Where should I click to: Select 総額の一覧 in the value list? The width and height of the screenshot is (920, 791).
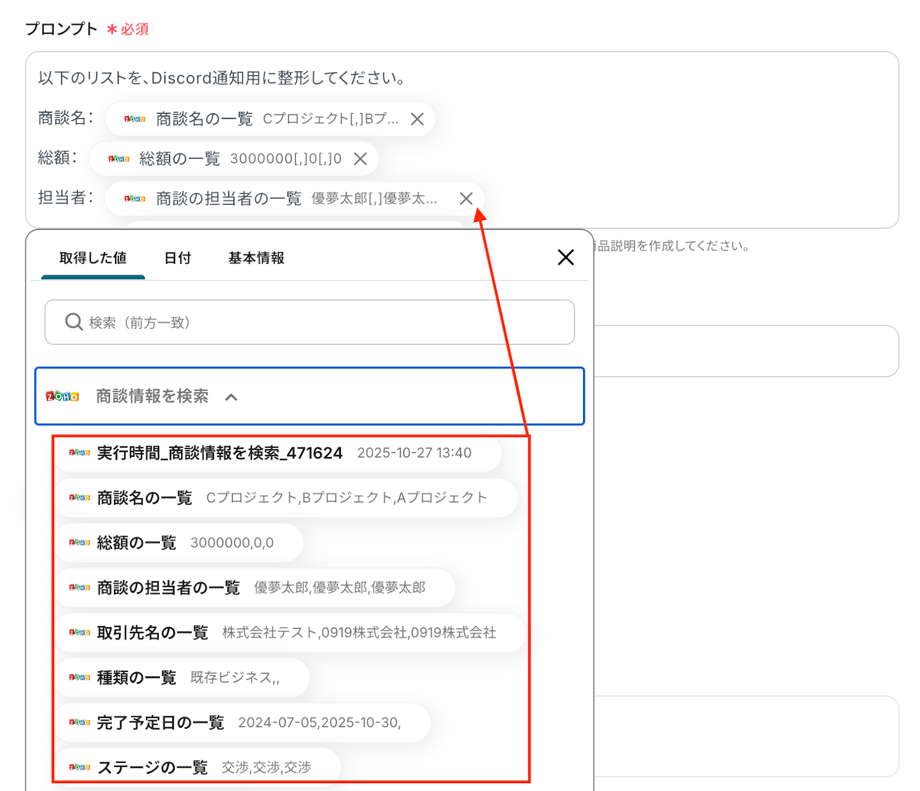pos(179,543)
